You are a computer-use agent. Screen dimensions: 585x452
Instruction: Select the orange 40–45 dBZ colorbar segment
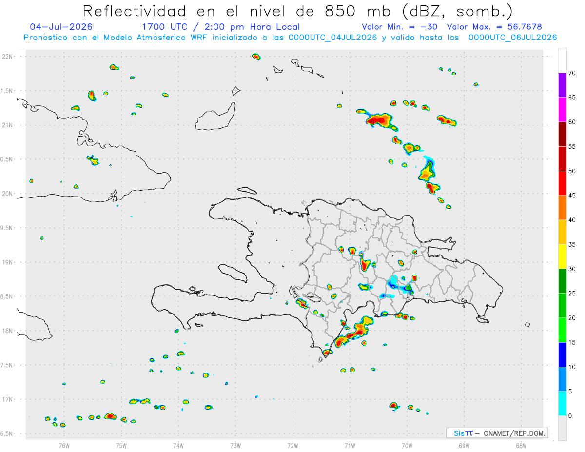pos(562,208)
